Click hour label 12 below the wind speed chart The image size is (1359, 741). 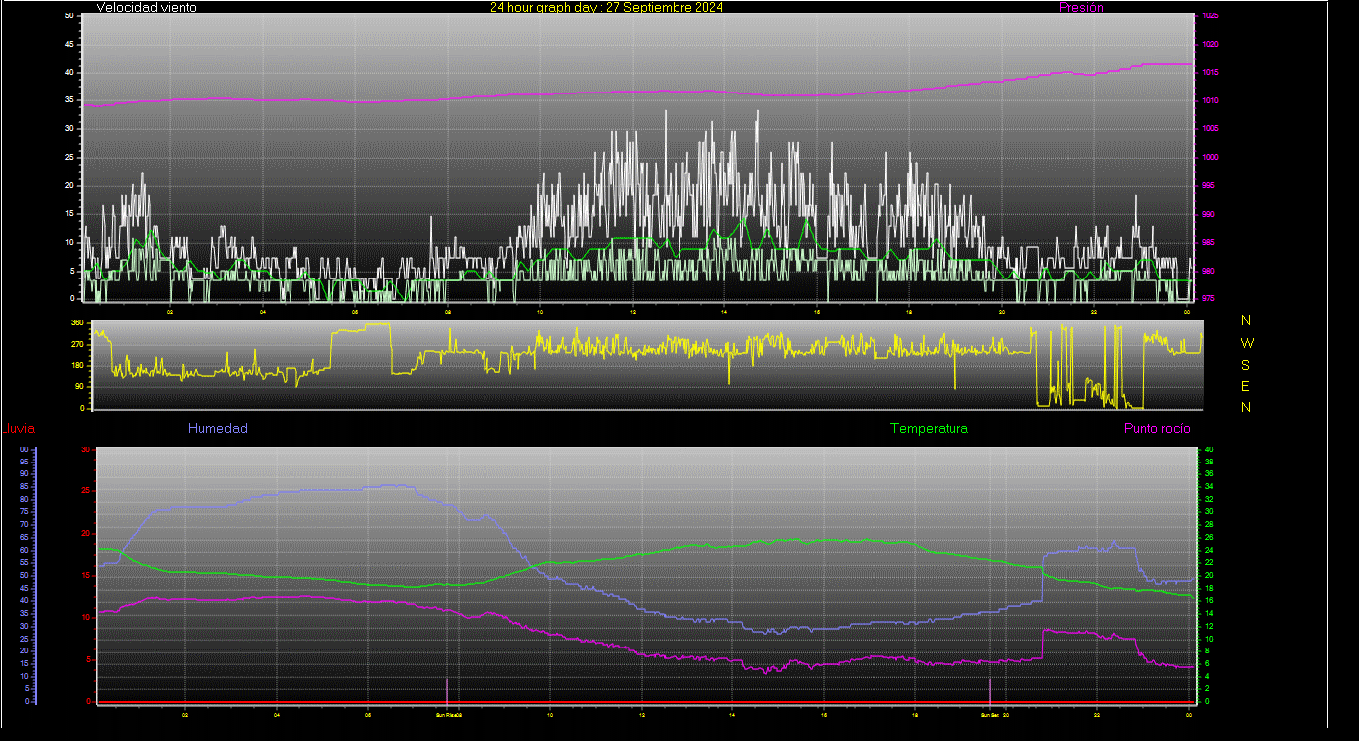point(633,312)
